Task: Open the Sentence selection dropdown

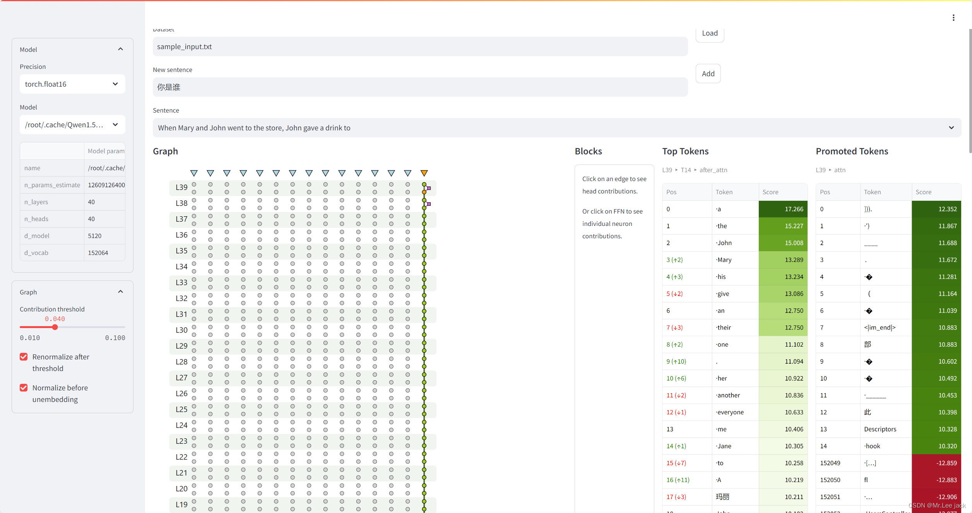Action: (556, 128)
